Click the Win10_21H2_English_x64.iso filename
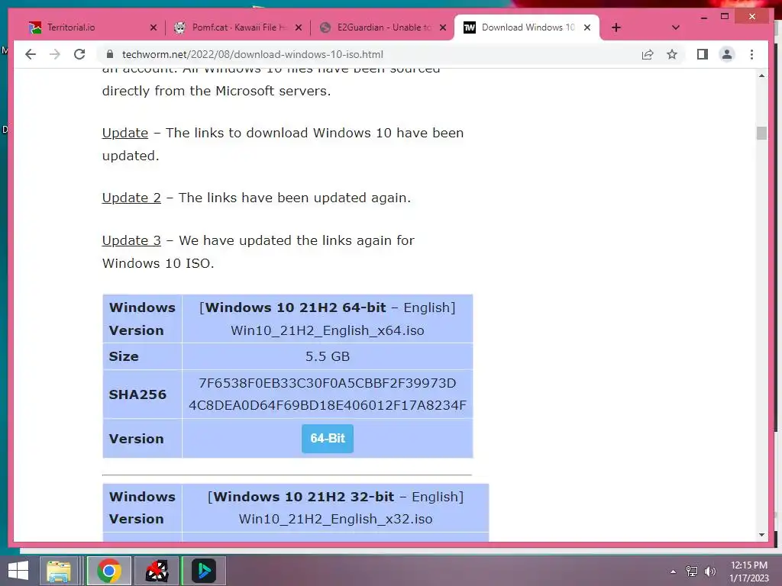This screenshot has height=586, width=782. click(x=327, y=330)
